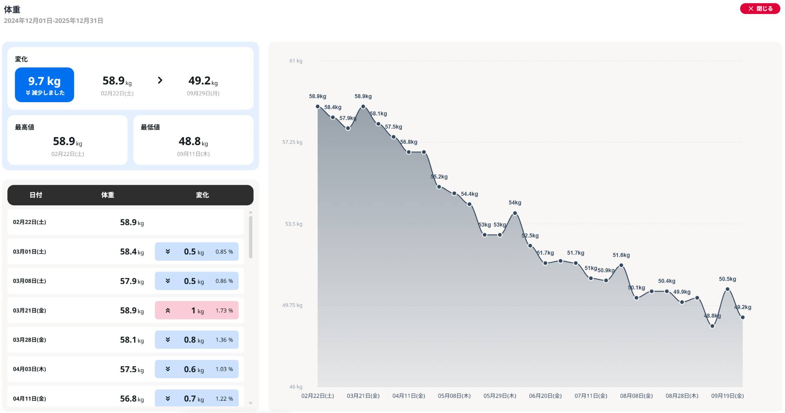This screenshot has width=785, height=413.
Task: Click the decrease arrow icon for 03月28日
Action: (168, 340)
